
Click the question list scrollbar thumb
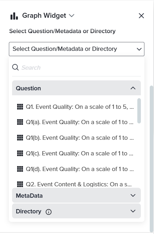[139, 111]
